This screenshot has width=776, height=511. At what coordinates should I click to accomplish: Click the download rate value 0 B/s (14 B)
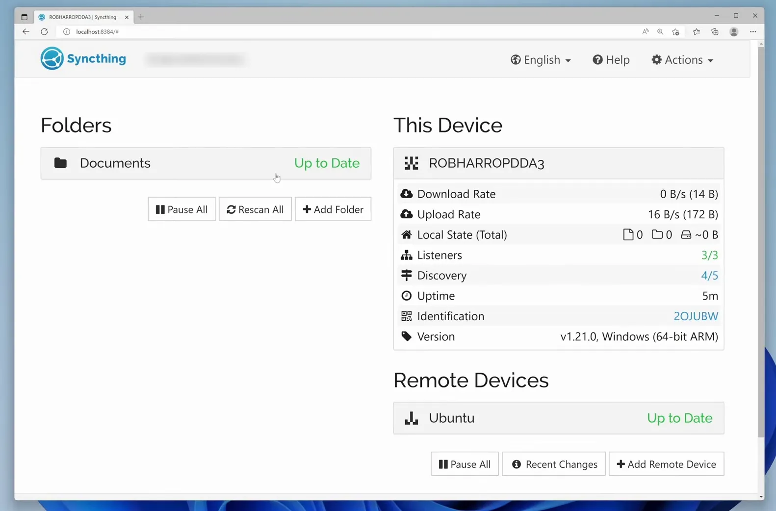tap(689, 194)
